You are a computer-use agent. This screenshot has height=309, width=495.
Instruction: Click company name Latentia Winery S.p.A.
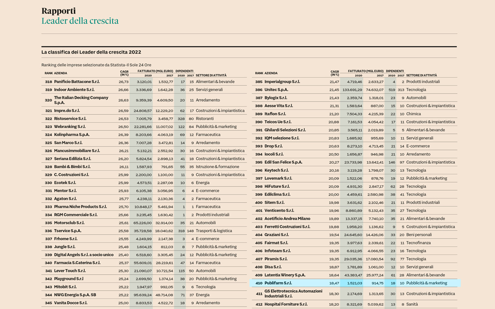click(x=285, y=275)
